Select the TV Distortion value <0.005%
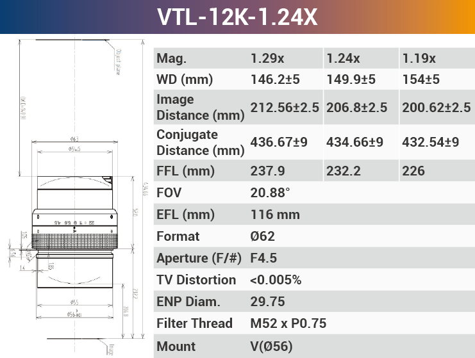The width and height of the screenshot is (475, 358). tap(276, 280)
